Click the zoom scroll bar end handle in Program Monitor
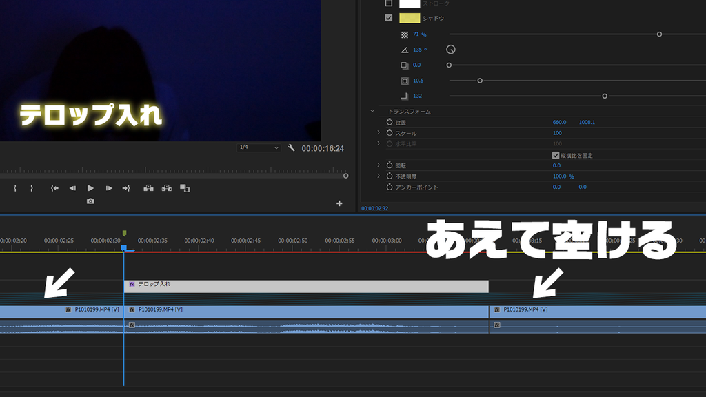This screenshot has height=397, width=706. (x=346, y=176)
